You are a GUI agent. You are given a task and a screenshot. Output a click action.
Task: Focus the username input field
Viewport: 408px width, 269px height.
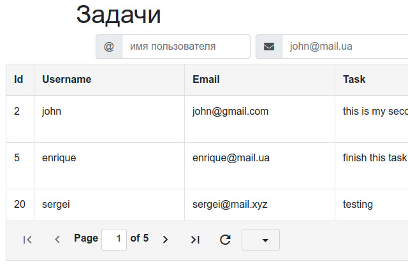click(x=186, y=47)
